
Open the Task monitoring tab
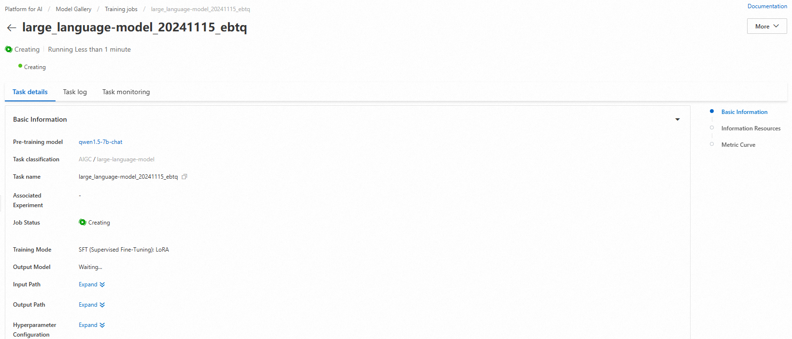pyautogui.click(x=126, y=92)
